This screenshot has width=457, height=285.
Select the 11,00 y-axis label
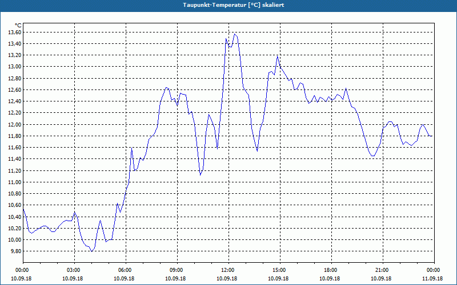15,182
